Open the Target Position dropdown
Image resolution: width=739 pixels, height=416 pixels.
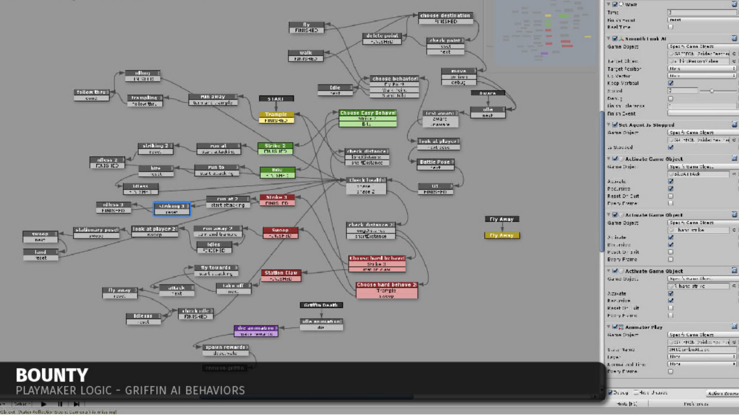pos(701,69)
